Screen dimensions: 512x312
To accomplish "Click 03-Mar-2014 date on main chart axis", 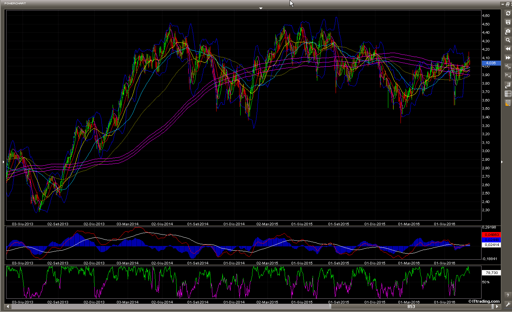I will (x=128, y=224).
